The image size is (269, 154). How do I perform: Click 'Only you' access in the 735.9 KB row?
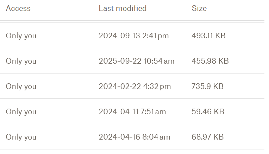21,86
